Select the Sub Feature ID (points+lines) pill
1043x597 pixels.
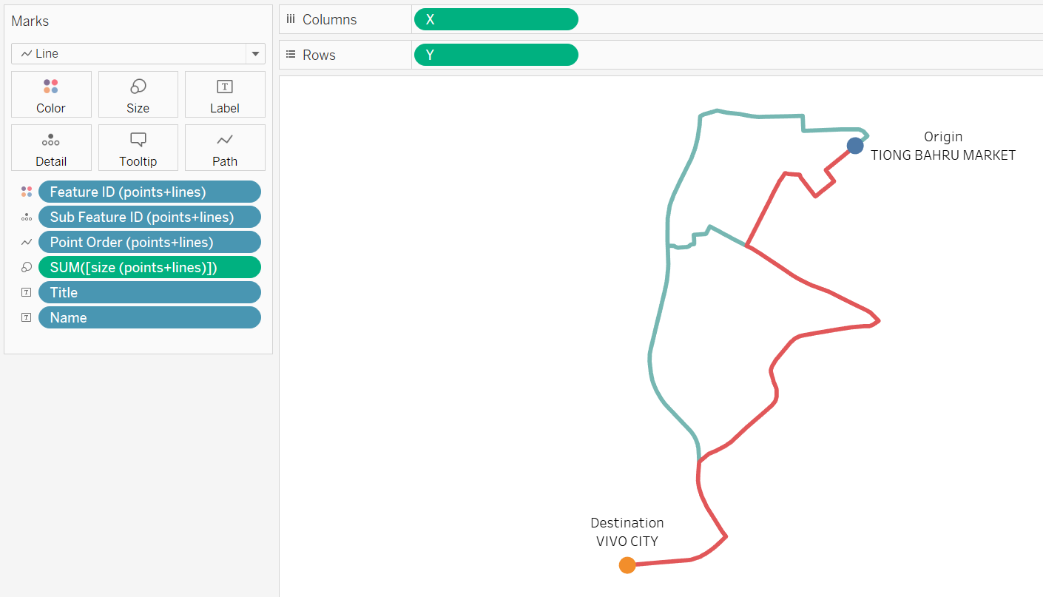149,217
